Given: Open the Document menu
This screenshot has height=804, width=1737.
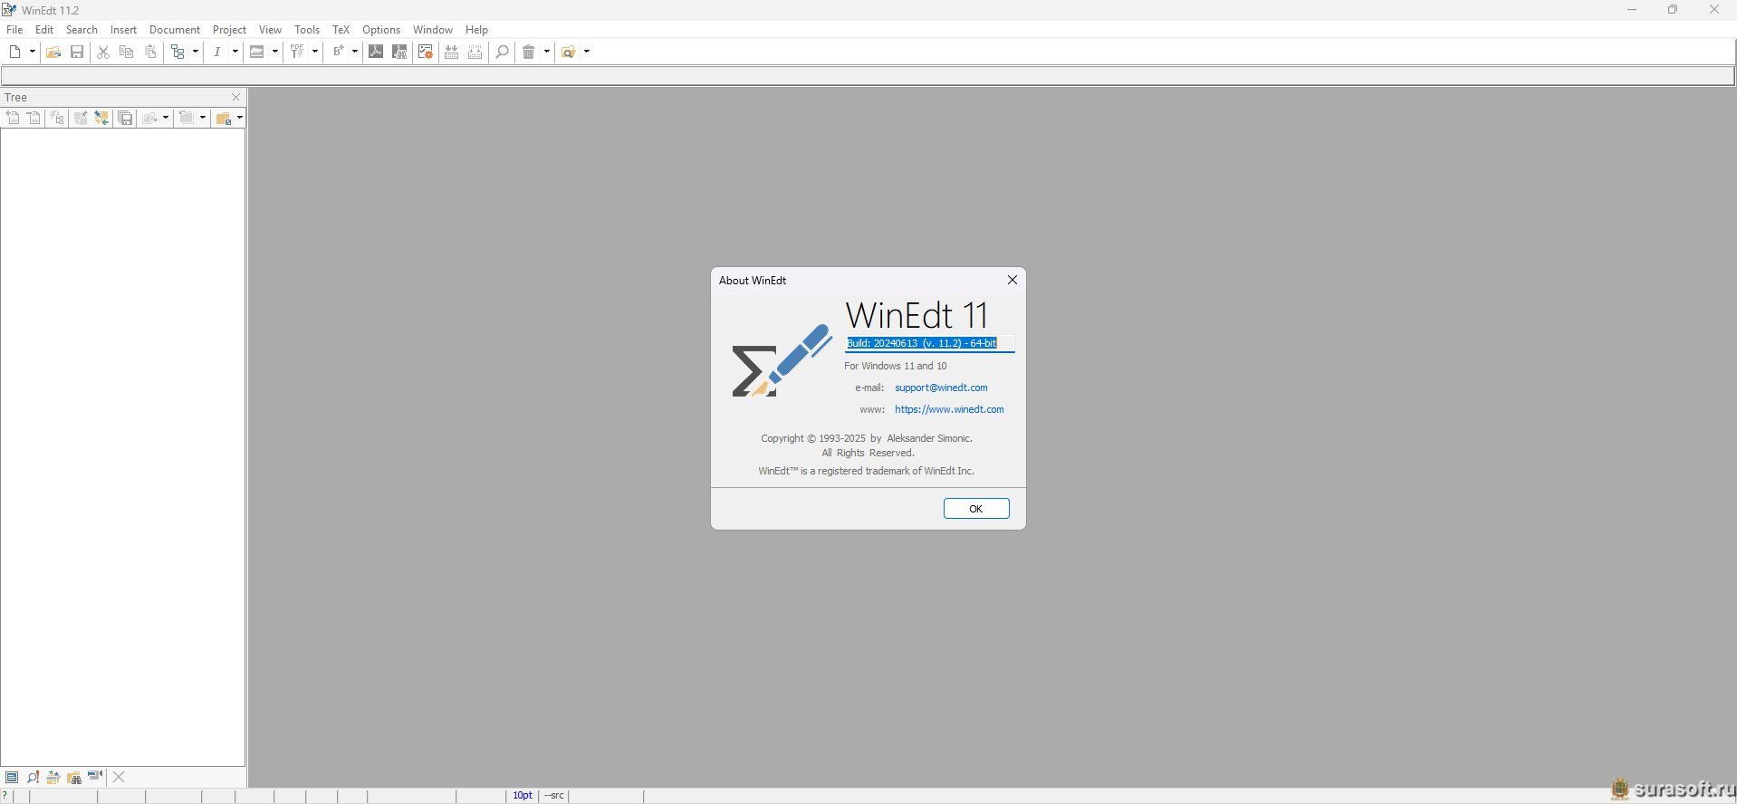Looking at the screenshot, I should (175, 30).
